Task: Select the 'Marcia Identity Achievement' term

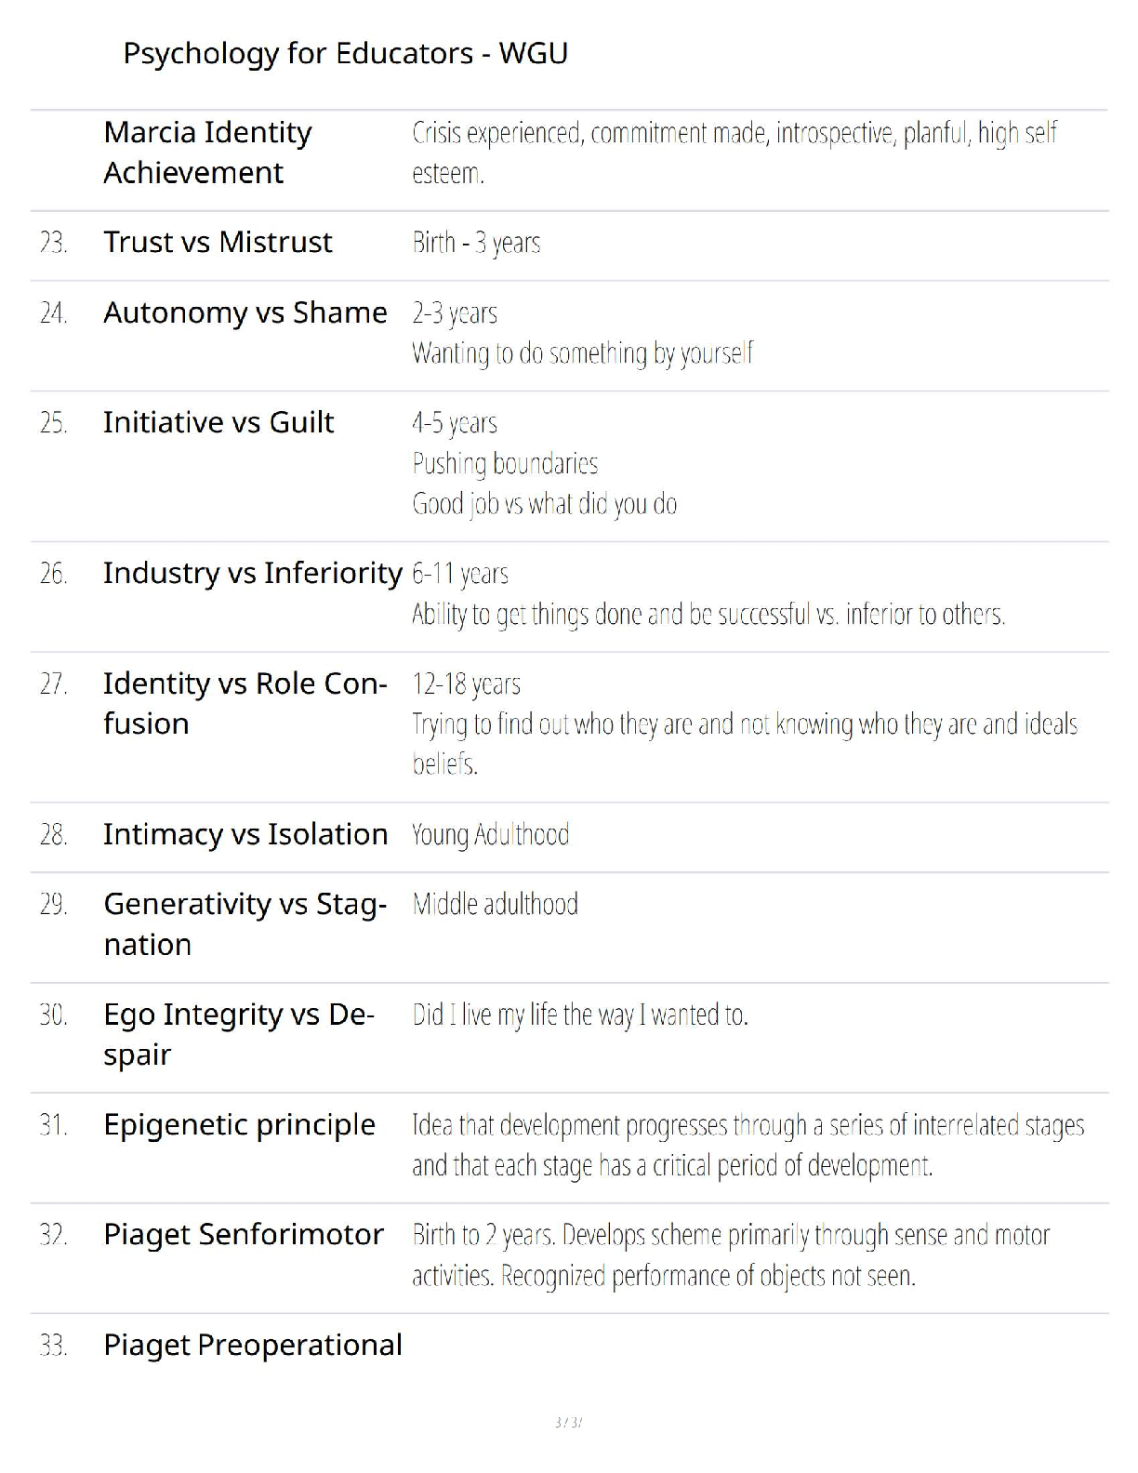Action: point(207,153)
